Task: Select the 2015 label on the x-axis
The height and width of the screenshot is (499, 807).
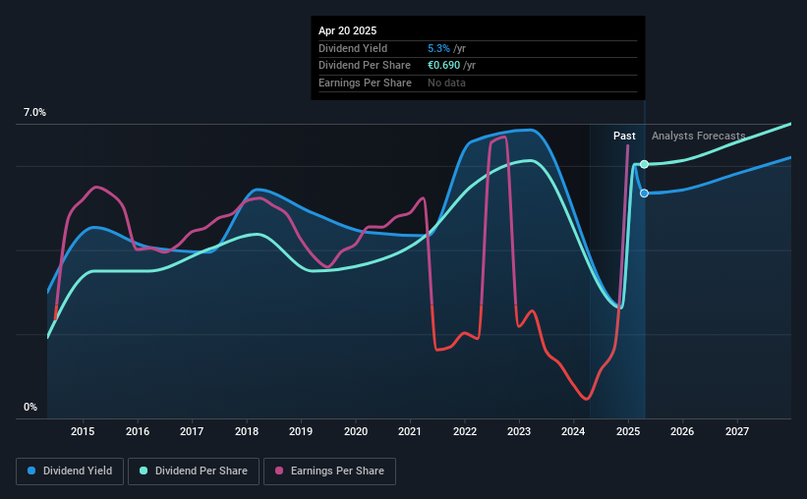Action: [83, 431]
